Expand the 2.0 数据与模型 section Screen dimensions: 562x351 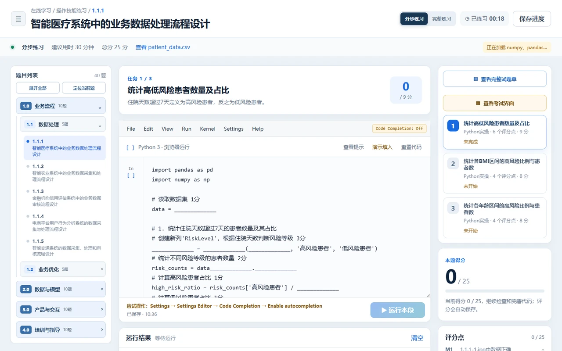tap(61, 289)
